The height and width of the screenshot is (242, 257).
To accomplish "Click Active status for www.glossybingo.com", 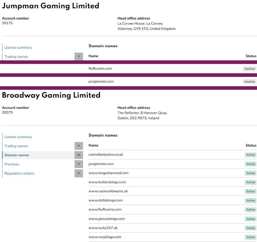I will click(250, 219).
